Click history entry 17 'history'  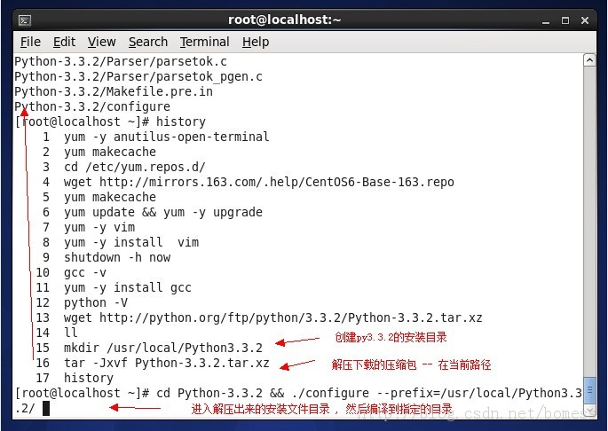tap(89, 378)
